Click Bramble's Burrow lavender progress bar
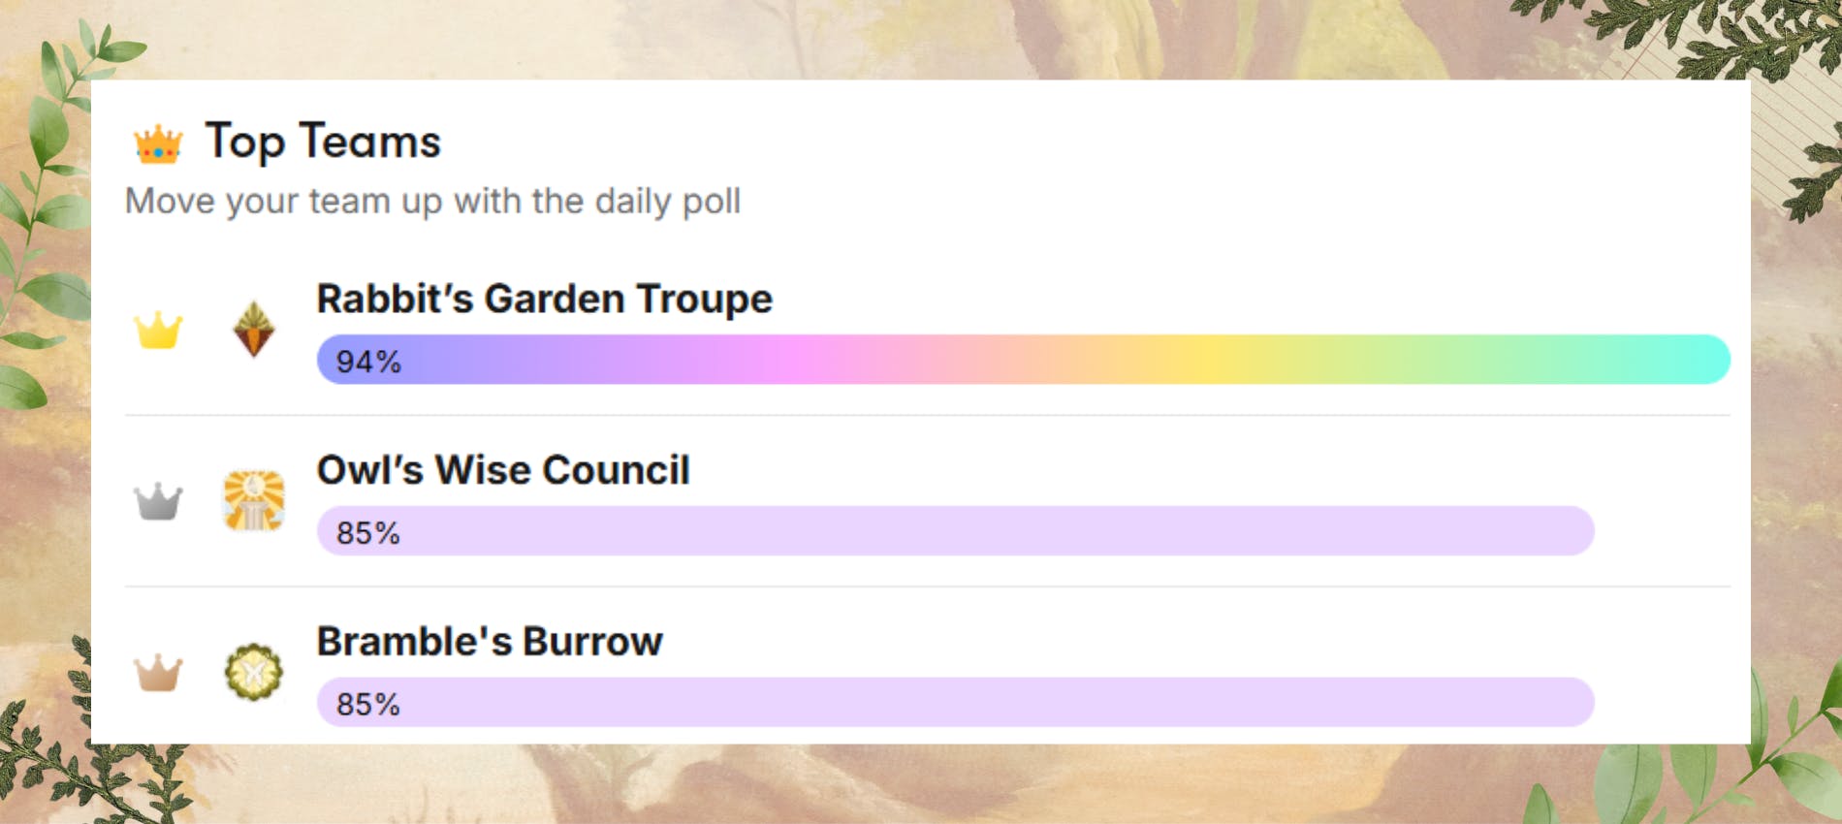Image resolution: width=1842 pixels, height=824 pixels. (x=955, y=703)
